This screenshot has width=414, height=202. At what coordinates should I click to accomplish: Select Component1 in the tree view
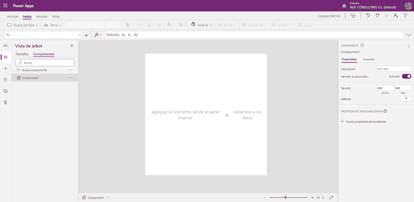pyautogui.click(x=44, y=78)
